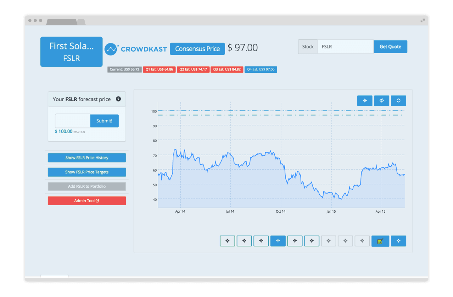This screenshot has height=297, width=453.
Task: Select the Q4 Est US$ 97.00 tag
Action: [261, 70]
